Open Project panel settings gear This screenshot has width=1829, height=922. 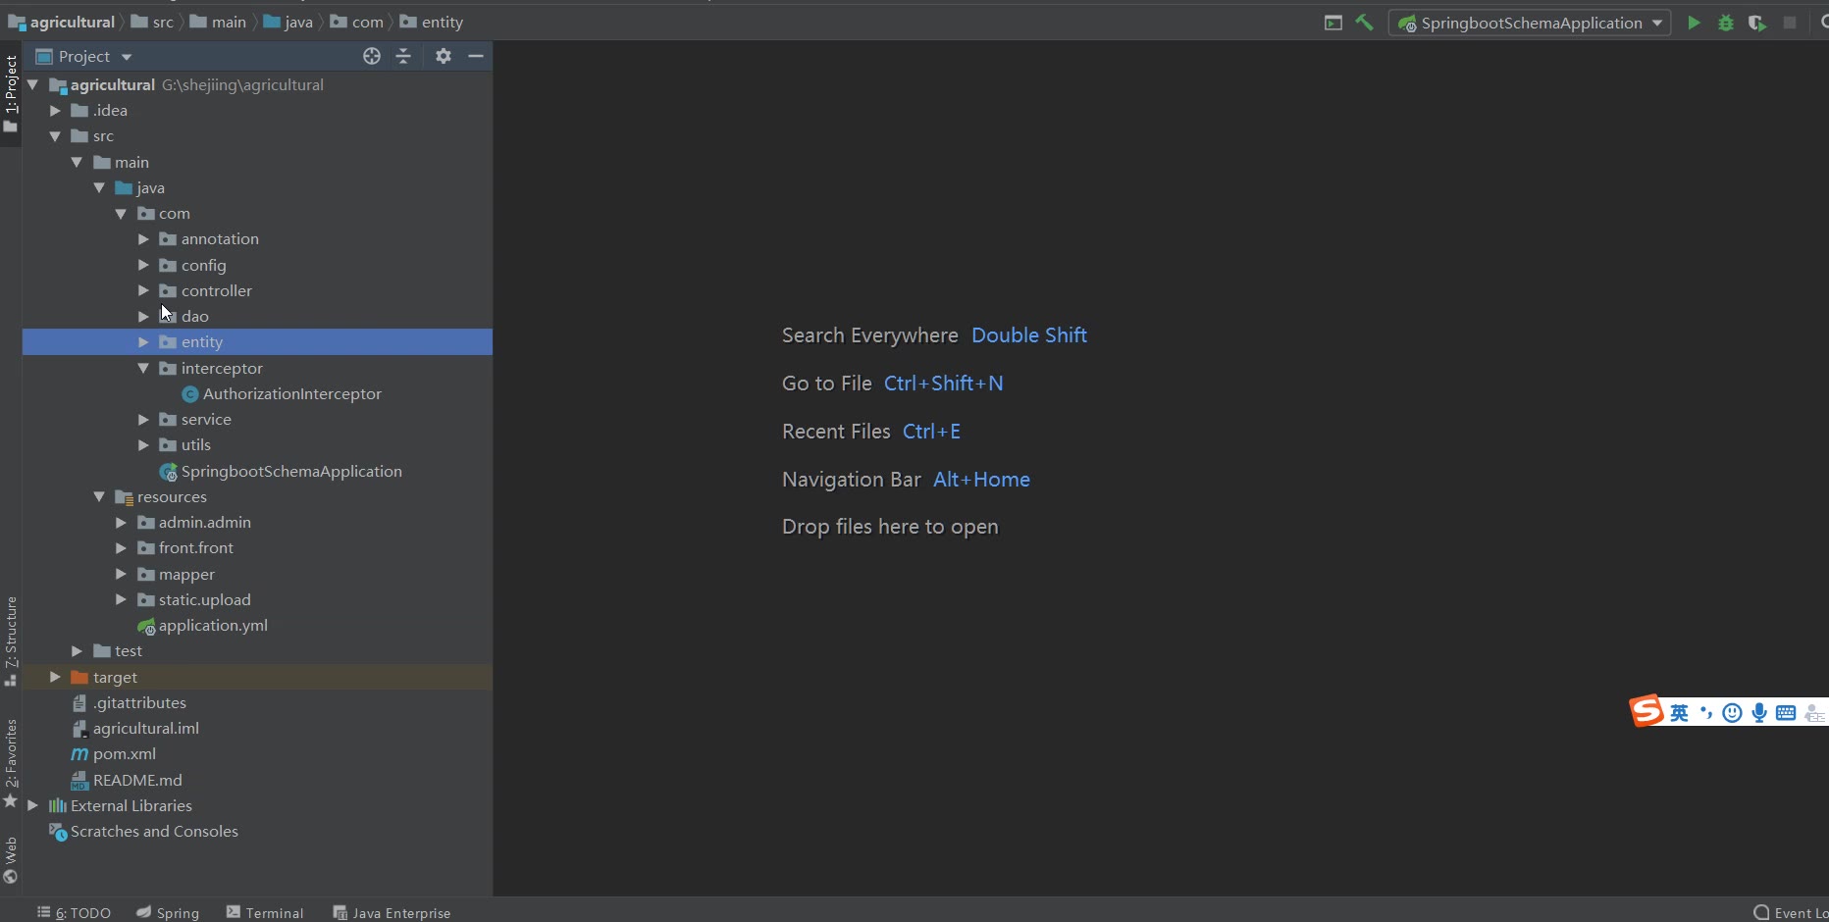(x=444, y=56)
